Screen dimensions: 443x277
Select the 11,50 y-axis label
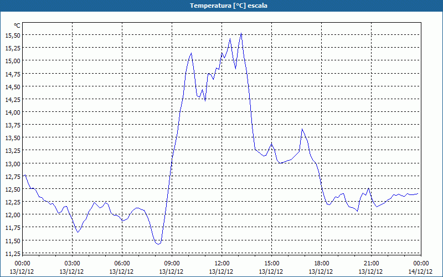coord(13,240)
